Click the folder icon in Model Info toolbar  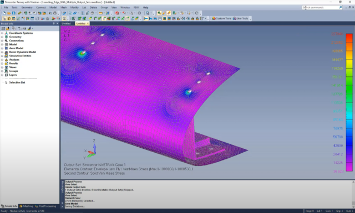[x=8, y=28]
